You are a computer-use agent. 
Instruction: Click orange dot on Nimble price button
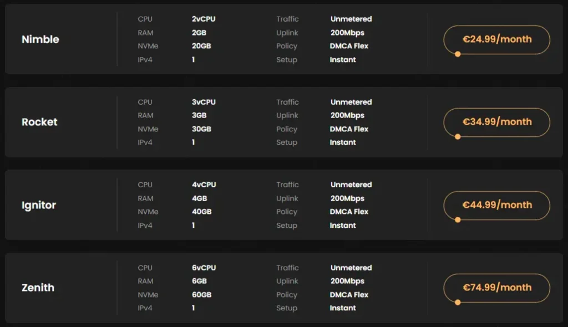click(x=458, y=54)
